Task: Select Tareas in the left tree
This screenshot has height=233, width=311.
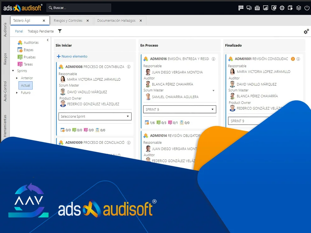Action: (25, 64)
